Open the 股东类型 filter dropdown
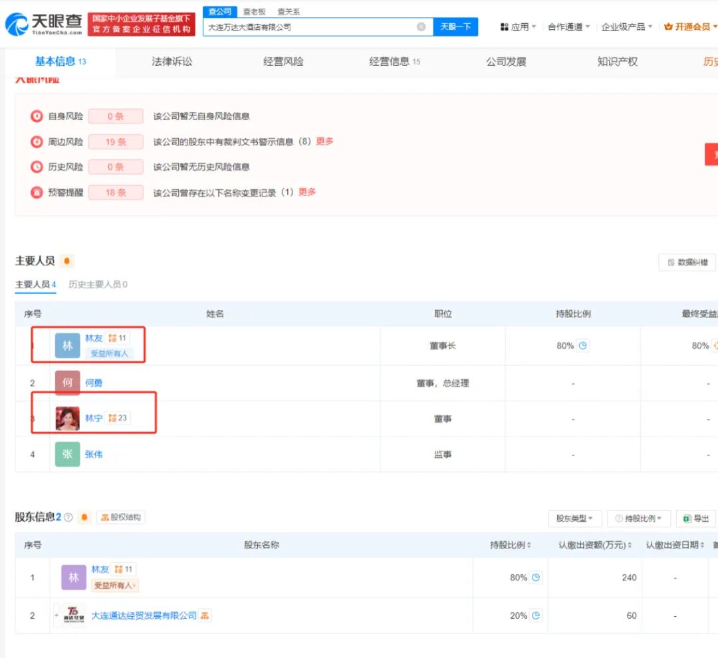This screenshot has height=658, width=718. [575, 519]
